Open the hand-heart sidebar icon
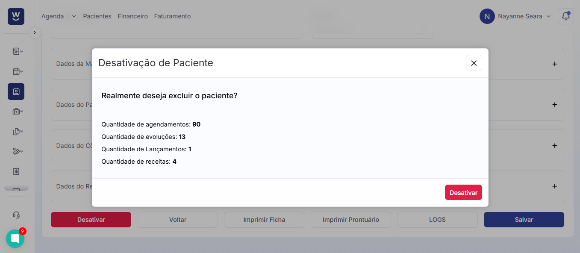This screenshot has width=580, height=253. pyautogui.click(x=16, y=151)
